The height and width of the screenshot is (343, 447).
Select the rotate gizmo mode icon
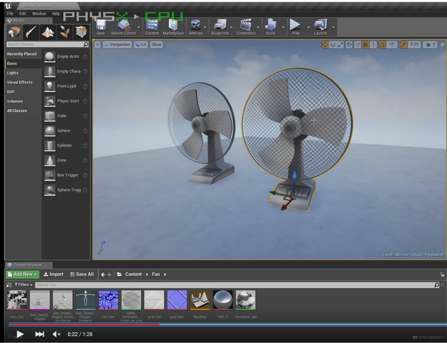tap(333, 45)
